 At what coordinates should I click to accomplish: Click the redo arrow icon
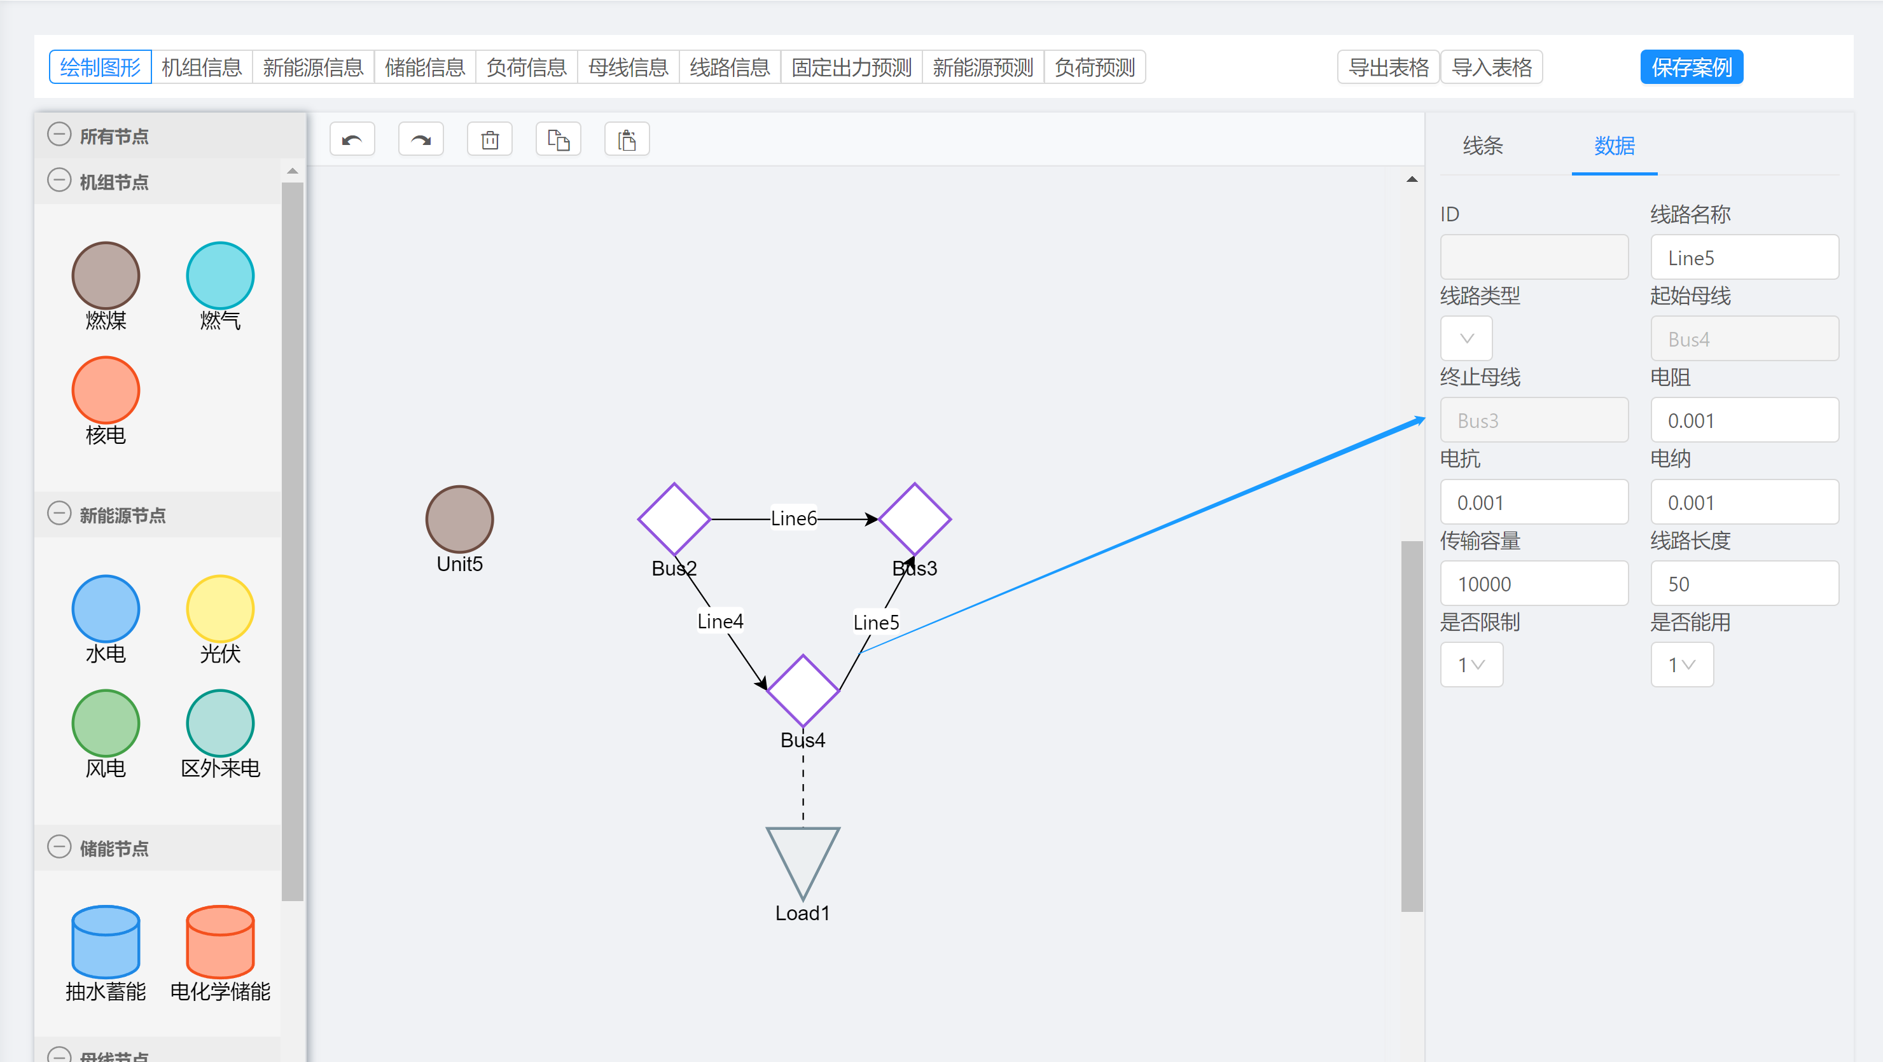420,139
